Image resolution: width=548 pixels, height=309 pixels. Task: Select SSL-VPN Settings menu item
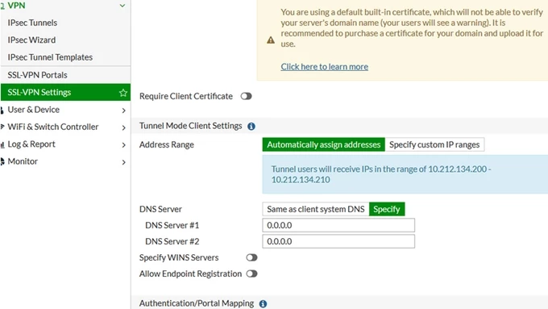(x=65, y=93)
